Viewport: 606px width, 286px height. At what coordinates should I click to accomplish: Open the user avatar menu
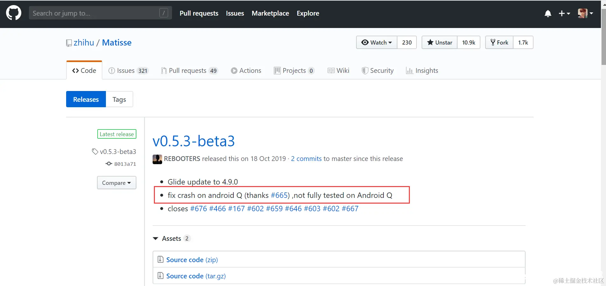point(585,13)
